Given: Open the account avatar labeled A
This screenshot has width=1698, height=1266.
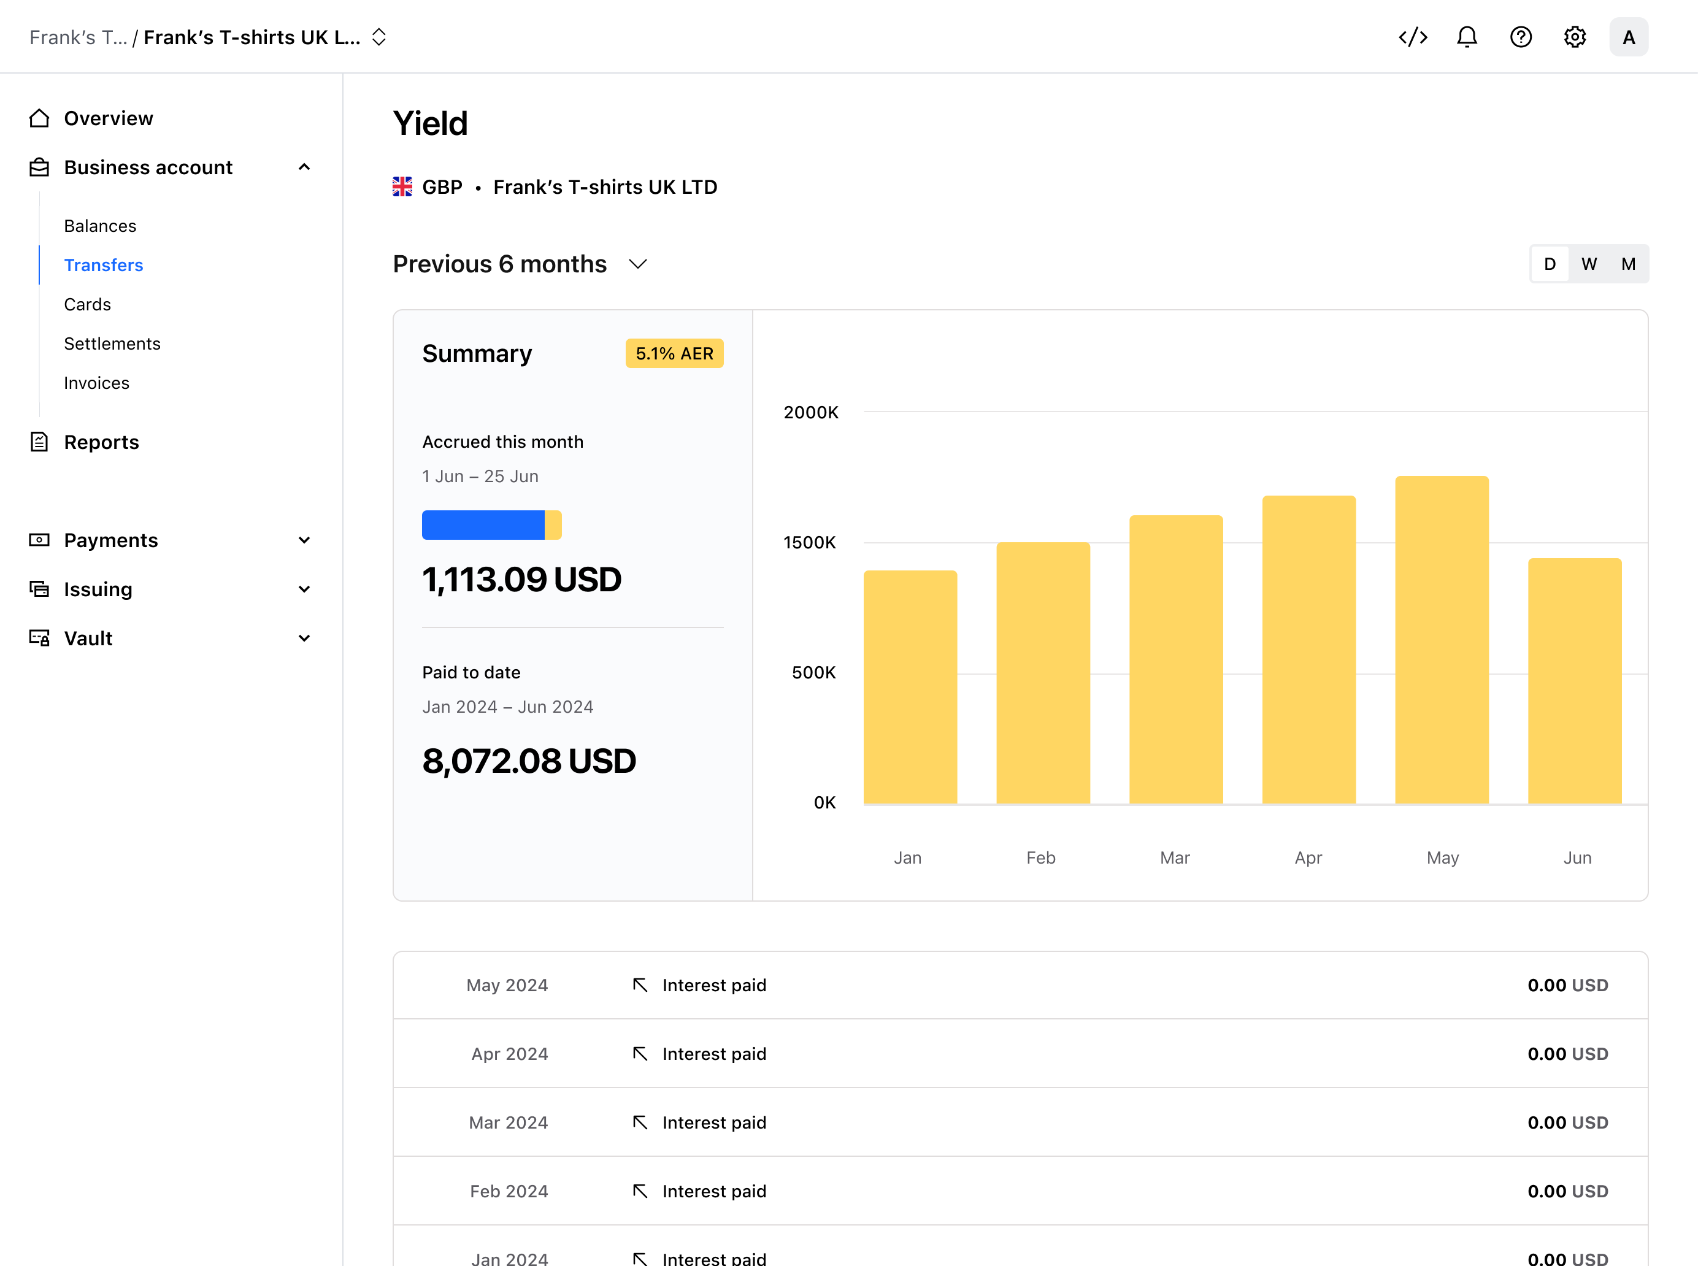Looking at the screenshot, I should click(x=1629, y=37).
